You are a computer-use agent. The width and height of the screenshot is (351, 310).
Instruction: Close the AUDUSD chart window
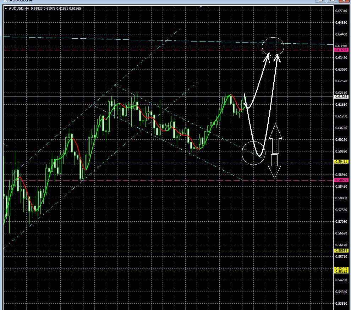[344, 1]
